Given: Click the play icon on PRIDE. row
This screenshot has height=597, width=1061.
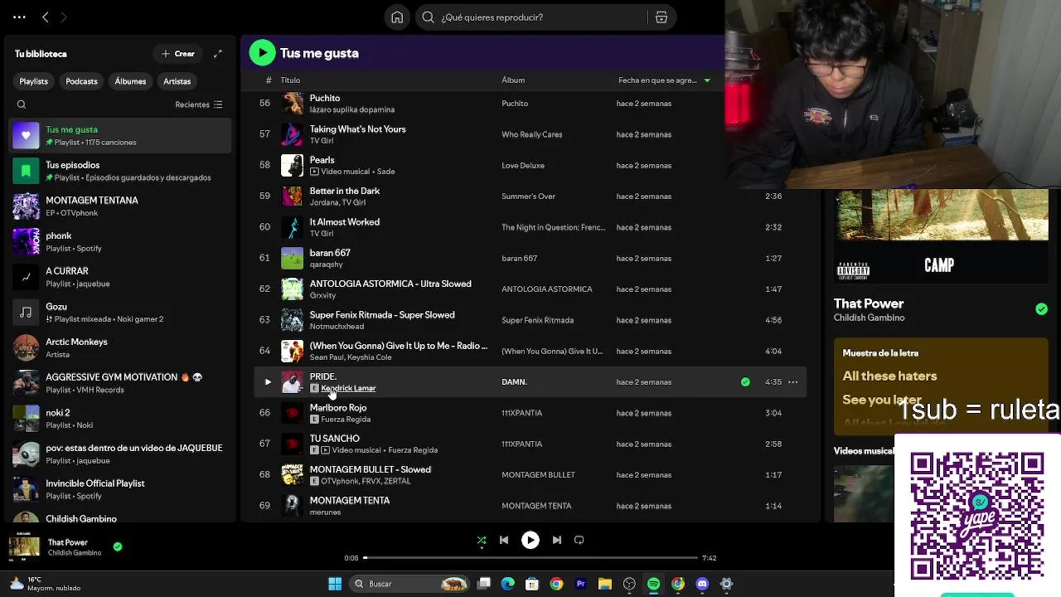Looking at the screenshot, I should pos(267,382).
